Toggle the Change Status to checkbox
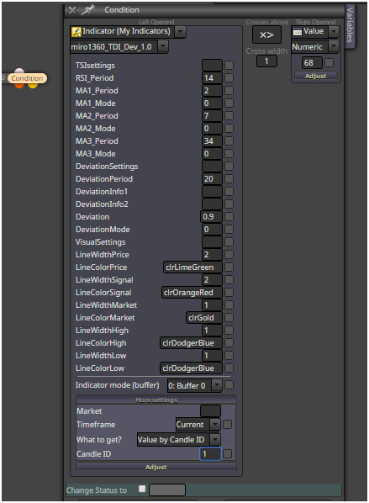 [x=142, y=489]
